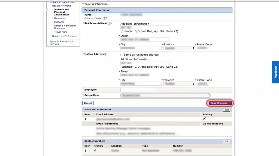
Task: Open Profile and Preferences link
Action: [x=62, y=2]
